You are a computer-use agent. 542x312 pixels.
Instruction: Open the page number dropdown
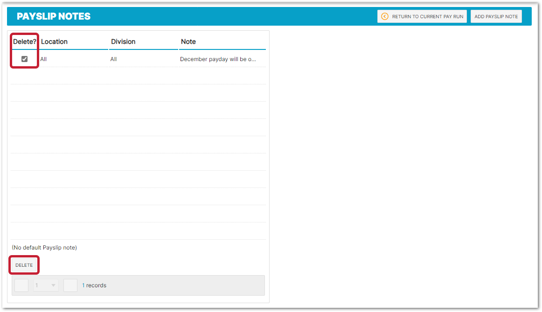46,285
